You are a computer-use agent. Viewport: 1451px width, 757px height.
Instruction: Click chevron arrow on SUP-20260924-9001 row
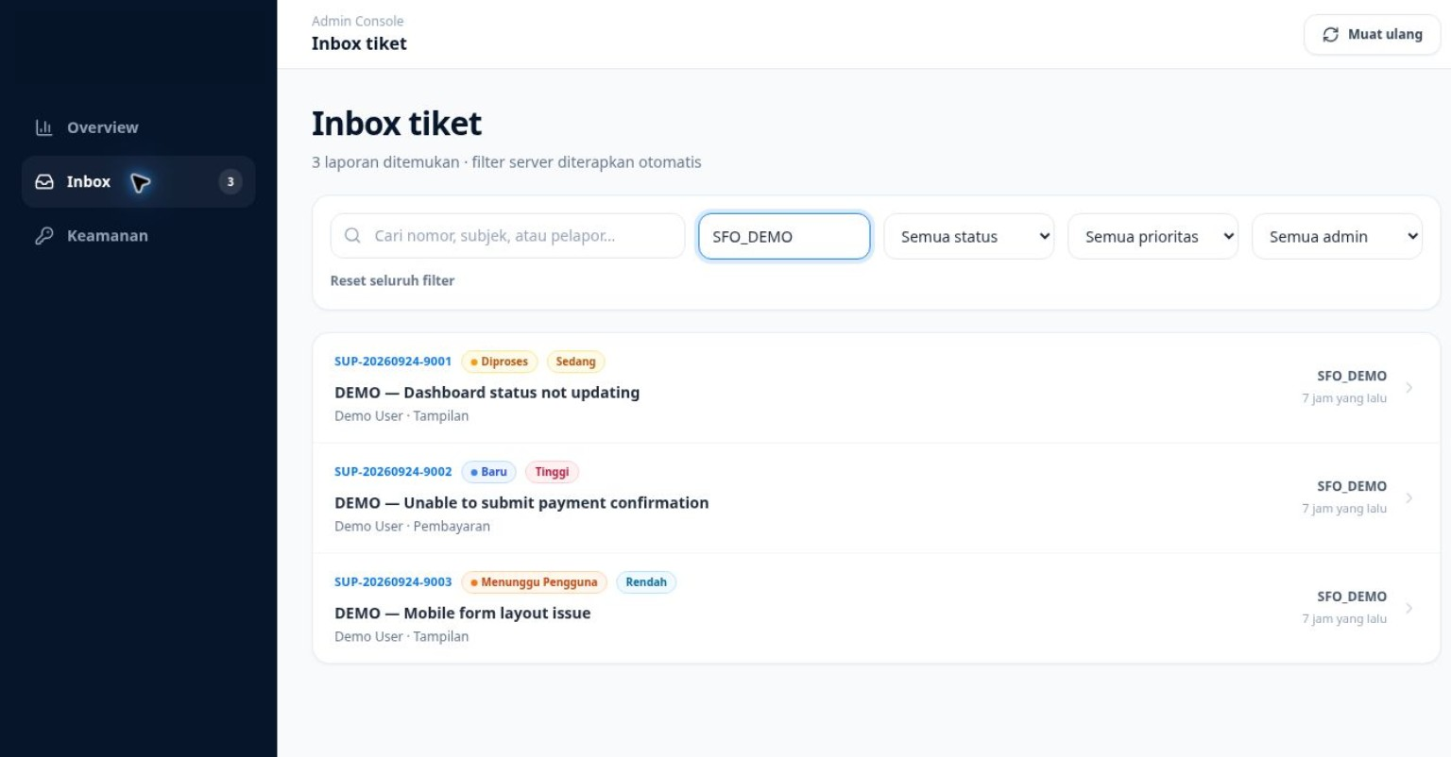(1408, 388)
